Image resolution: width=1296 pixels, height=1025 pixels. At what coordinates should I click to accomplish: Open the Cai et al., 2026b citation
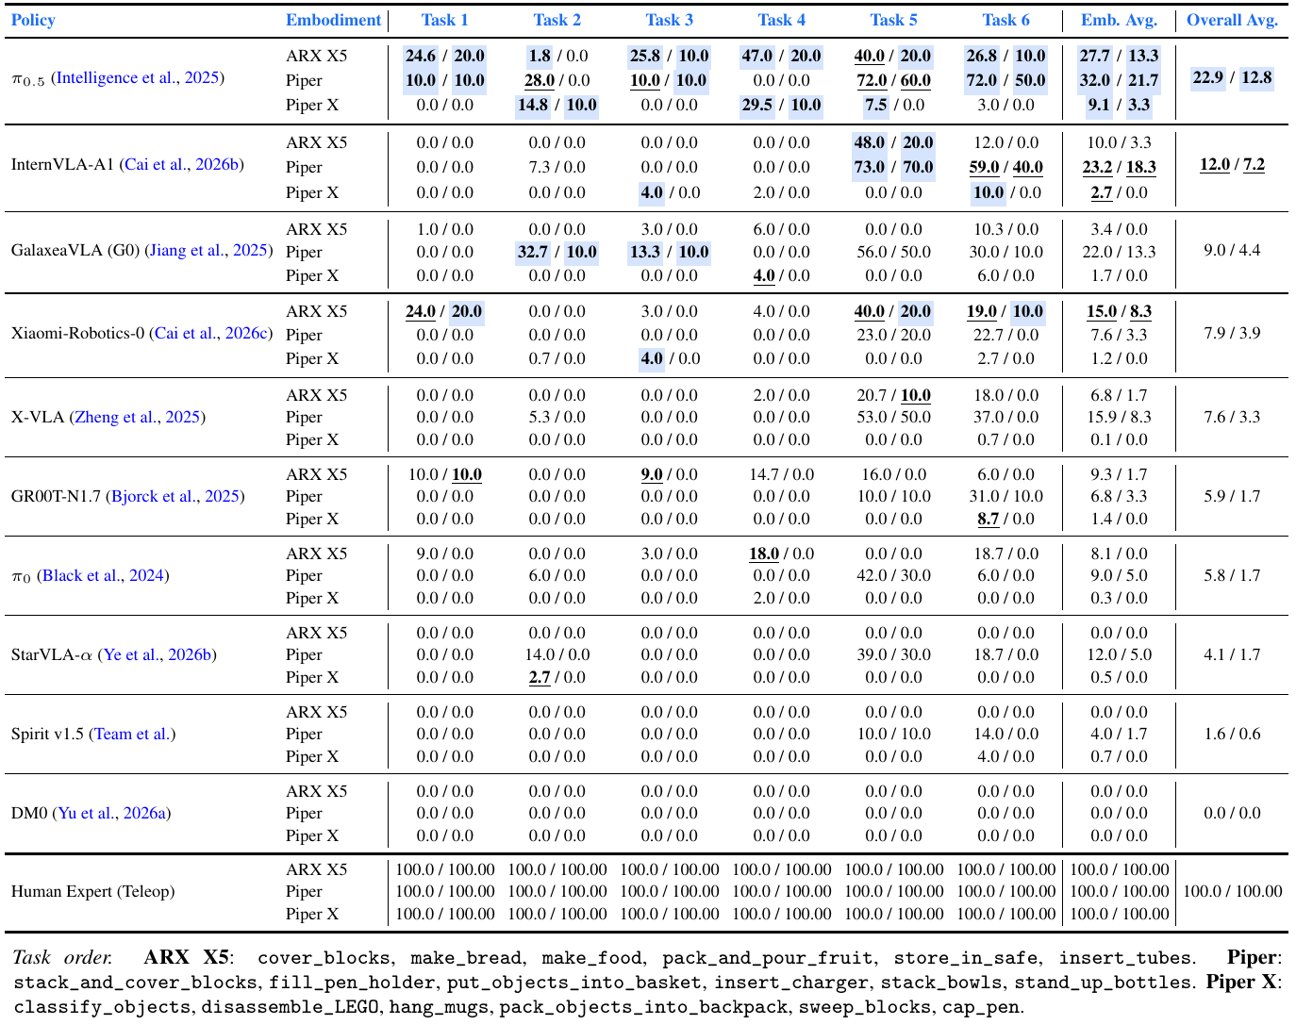[x=182, y=164]
